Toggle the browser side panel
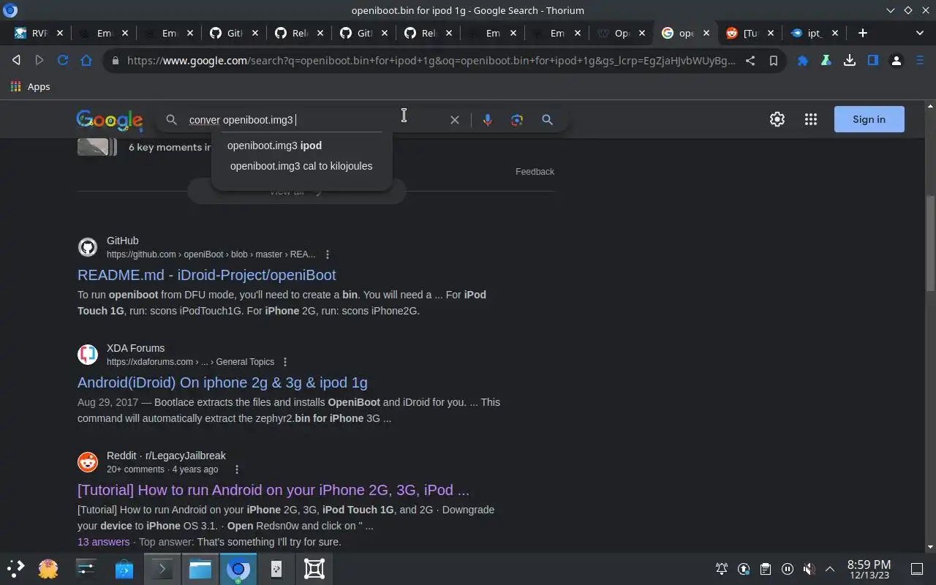 (873, 61)
